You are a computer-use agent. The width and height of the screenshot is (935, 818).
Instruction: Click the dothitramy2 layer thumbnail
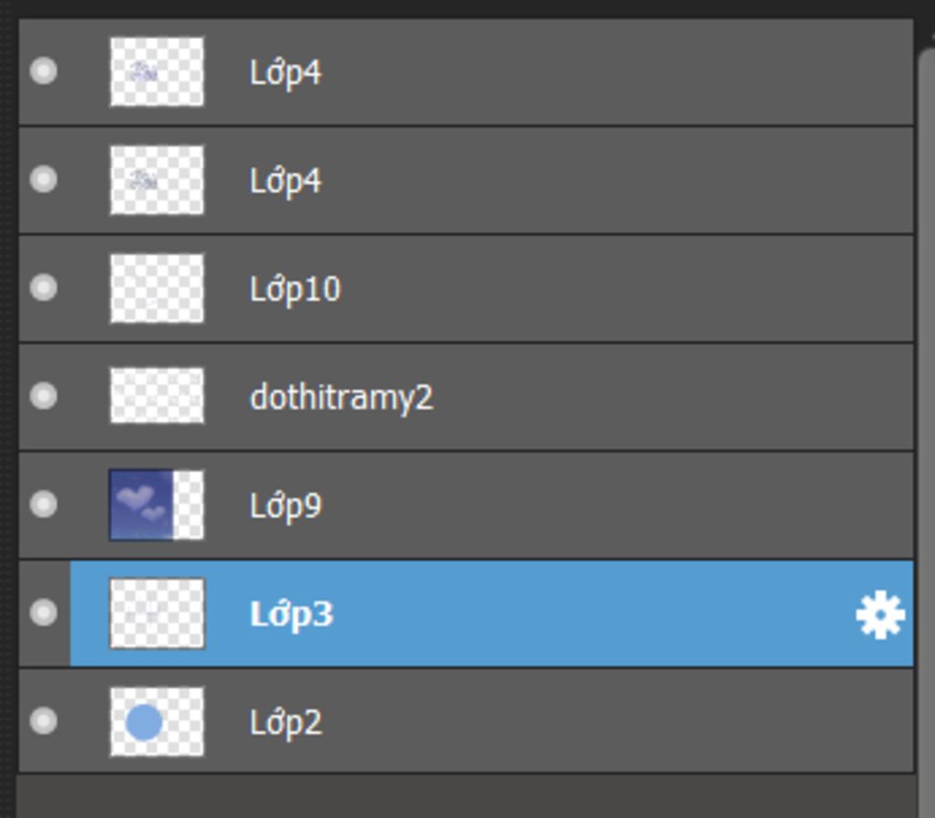[x=157, y=396]
